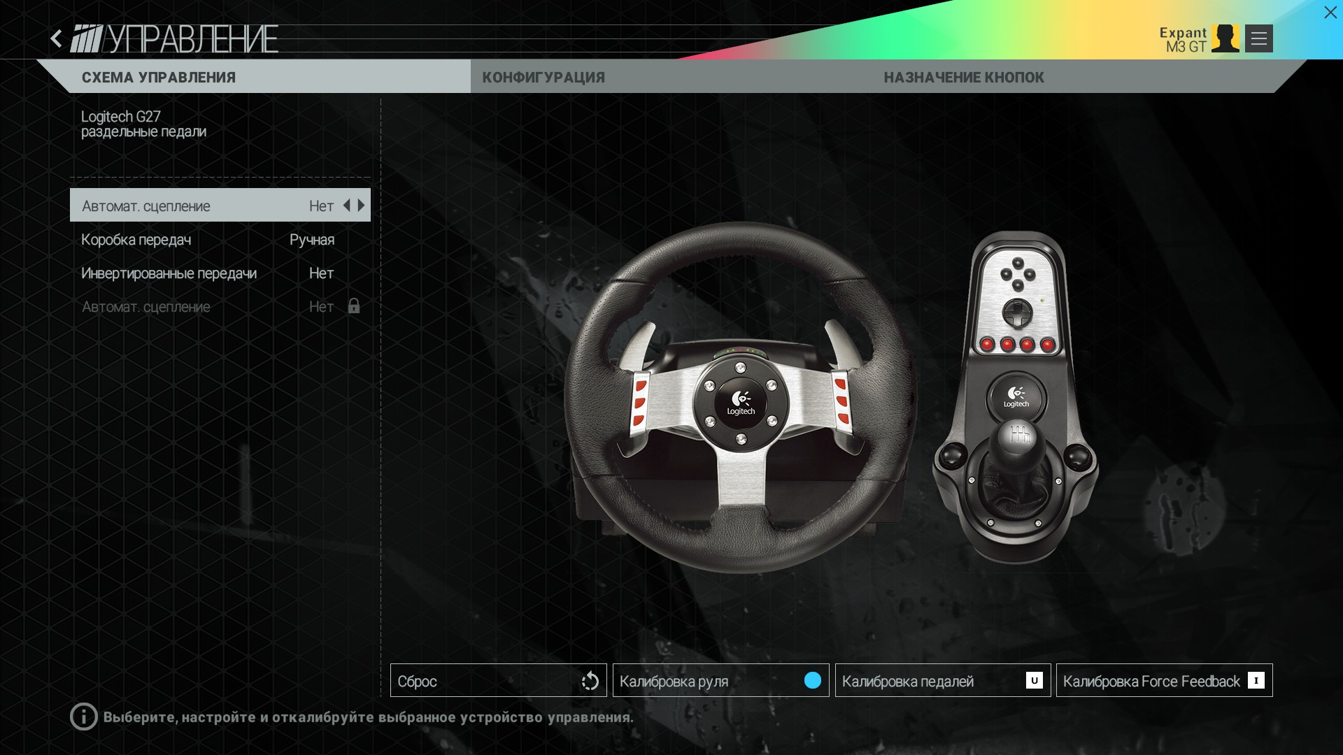This screenshot has height=755, width=1343.
Task: Click the back arrow beside УПРАВЛЕНИЕ
Action: pos(57,38)
